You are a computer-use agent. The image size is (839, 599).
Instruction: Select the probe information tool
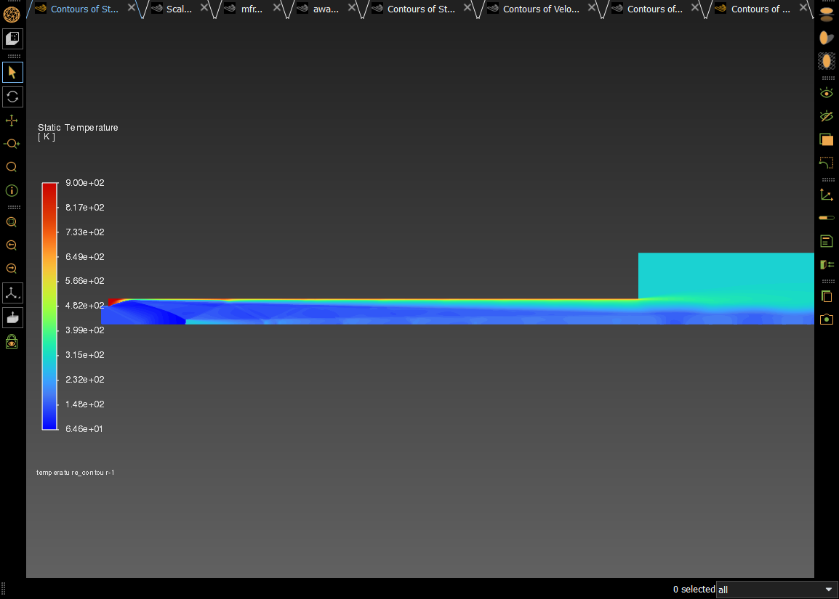pos(12,191)
